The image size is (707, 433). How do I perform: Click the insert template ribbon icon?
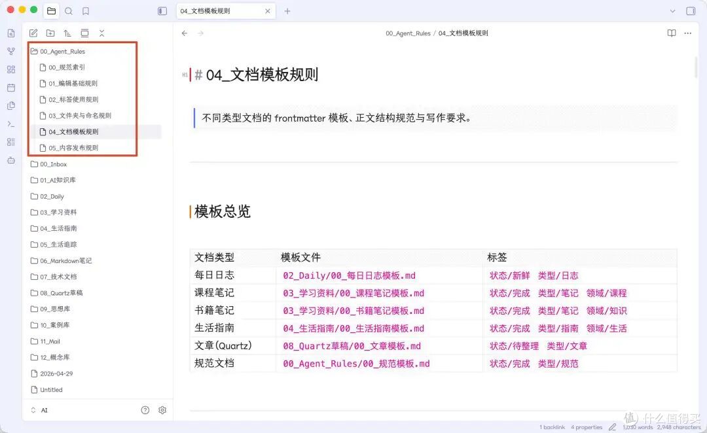tap(11, 106)
